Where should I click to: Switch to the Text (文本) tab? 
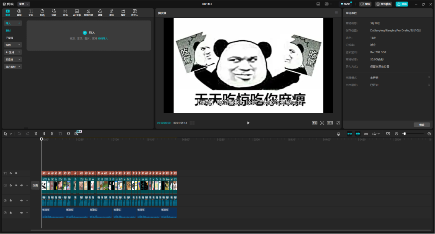(x=31, y=12)
